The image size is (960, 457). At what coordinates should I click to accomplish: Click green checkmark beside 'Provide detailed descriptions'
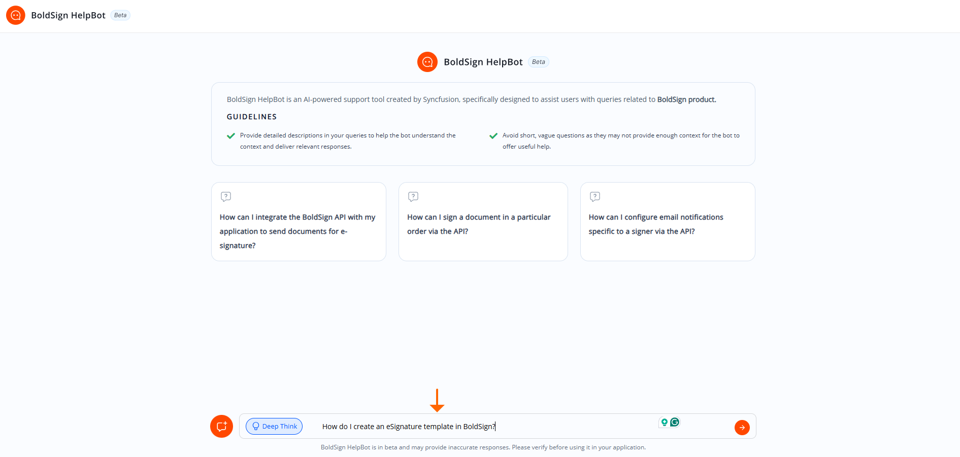[x=231, y=136]
